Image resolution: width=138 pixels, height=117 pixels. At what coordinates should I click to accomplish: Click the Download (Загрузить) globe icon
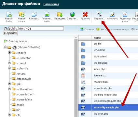[72, 14]
